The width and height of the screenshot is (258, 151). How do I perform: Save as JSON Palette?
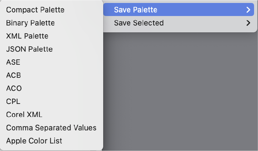click(29, 49)
